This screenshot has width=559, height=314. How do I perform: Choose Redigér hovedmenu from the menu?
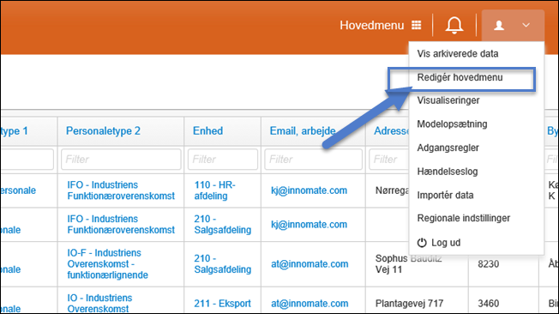point(460,77)
